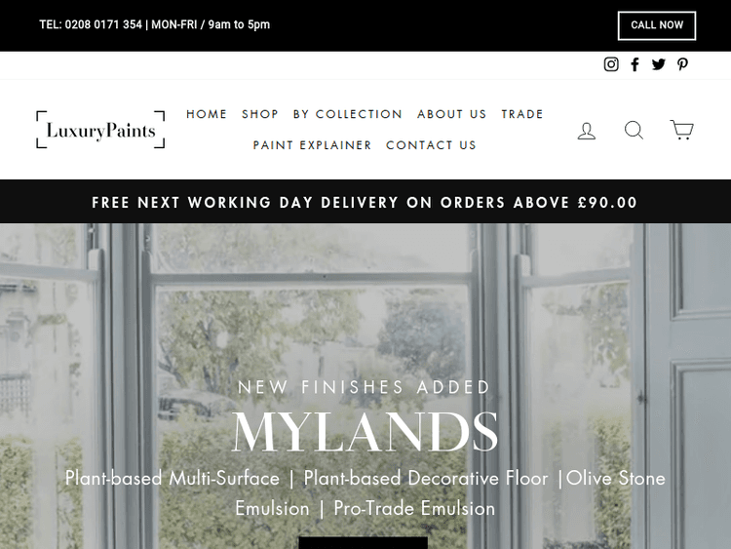Open the Instagram social icon

[611, 64]
